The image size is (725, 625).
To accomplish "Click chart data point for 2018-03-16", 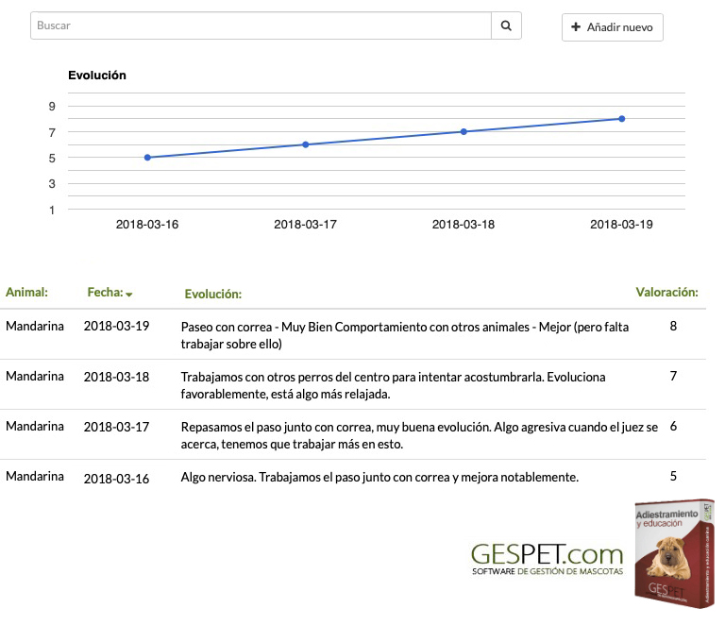I will (x=147, y=158).
